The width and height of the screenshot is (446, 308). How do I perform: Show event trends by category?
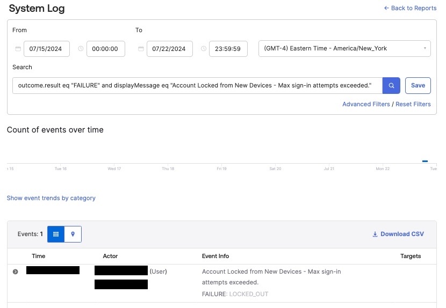[x=51, y=198]
